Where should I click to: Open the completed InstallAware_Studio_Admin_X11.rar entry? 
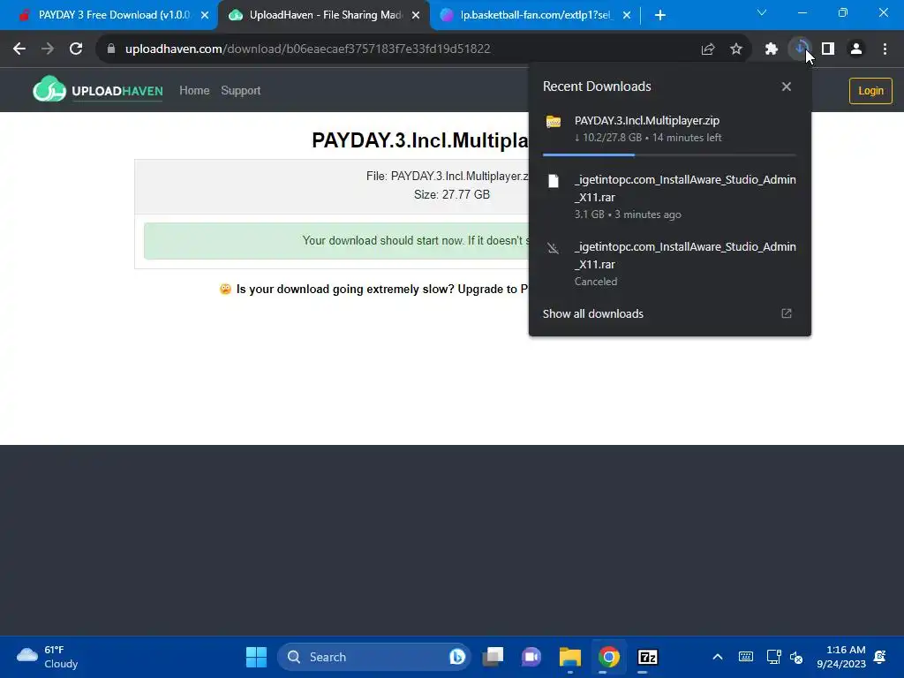[670, 196]
